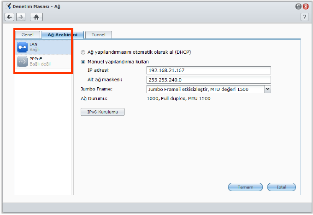Open help via the question mark icon
The image size is (313, 215).
(304, 17)
